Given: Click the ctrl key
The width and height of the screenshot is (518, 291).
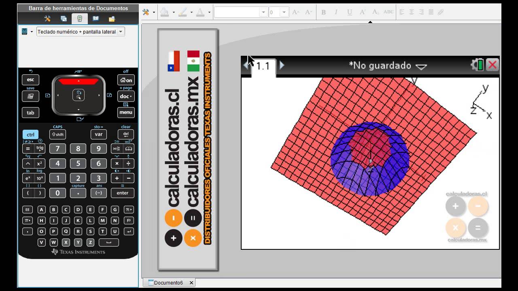Looking at the screenshot, I should [x=30, y=135].
